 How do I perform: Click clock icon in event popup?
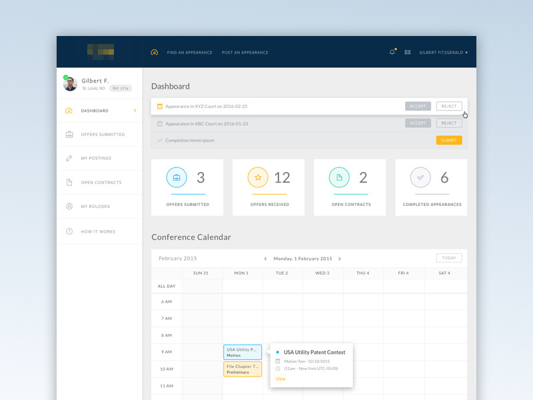click(278, 369)
